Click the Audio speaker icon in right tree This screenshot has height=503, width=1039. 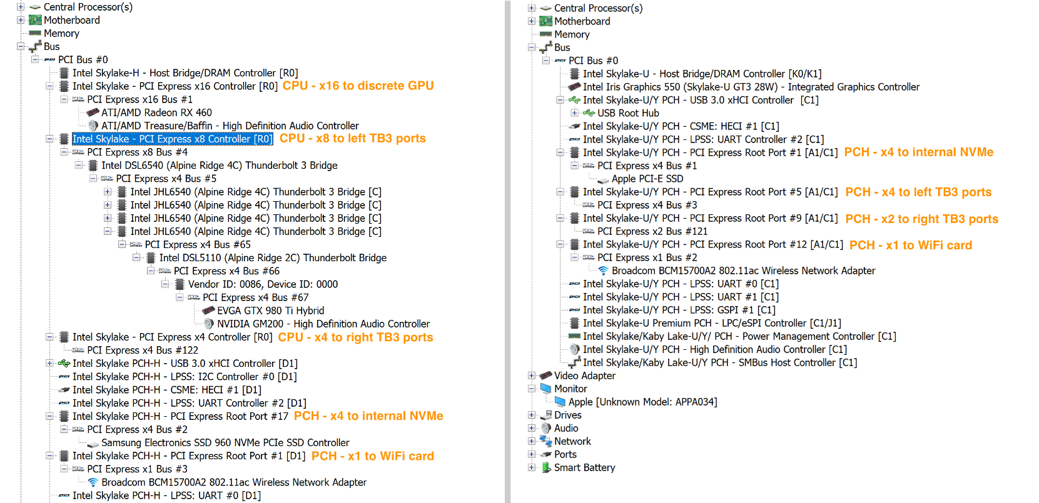click(x=545, y=428)
